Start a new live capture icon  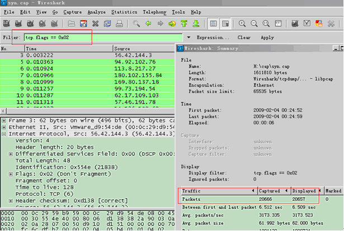click(30, 23)
